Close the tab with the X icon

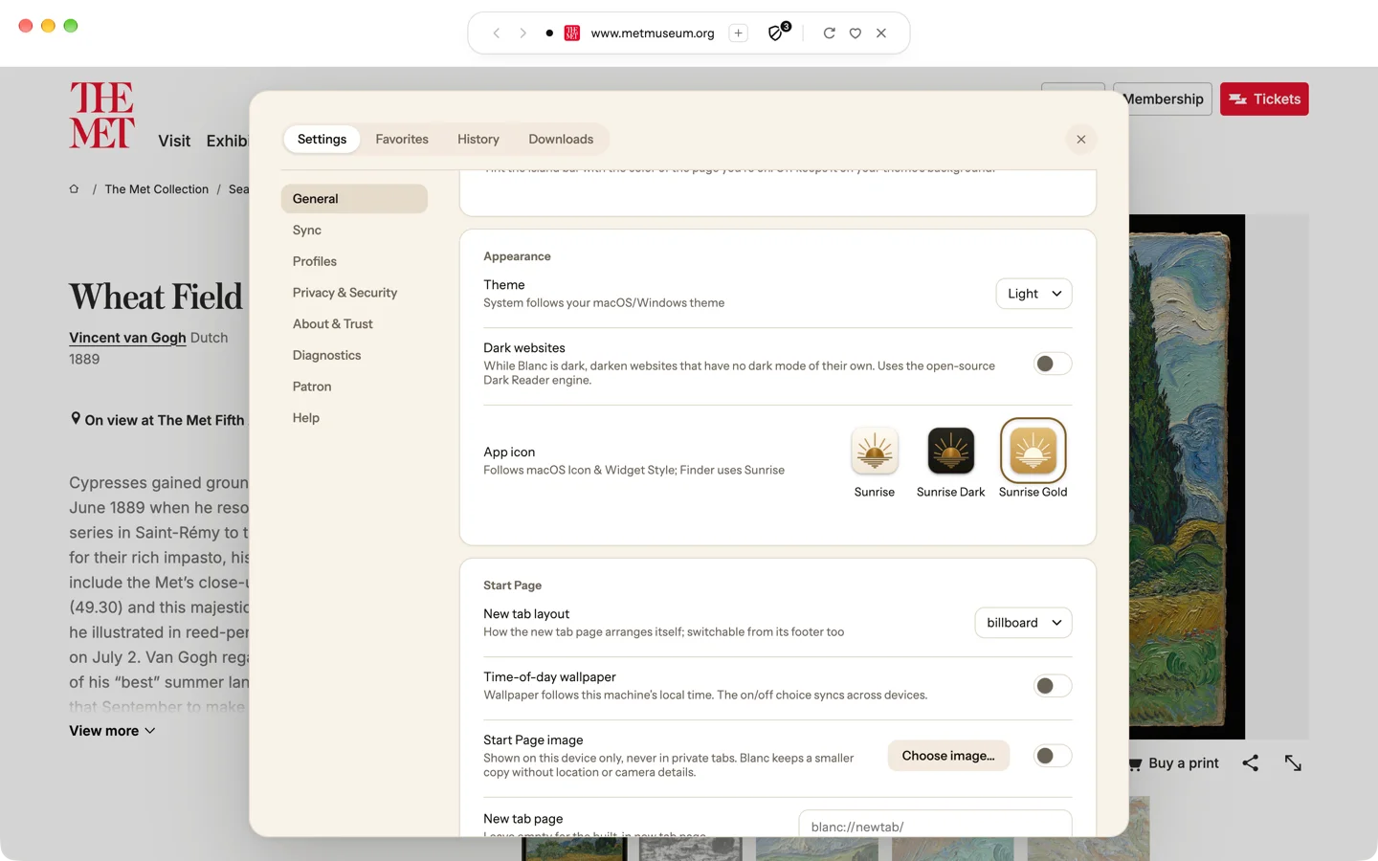tap(881, 33)
